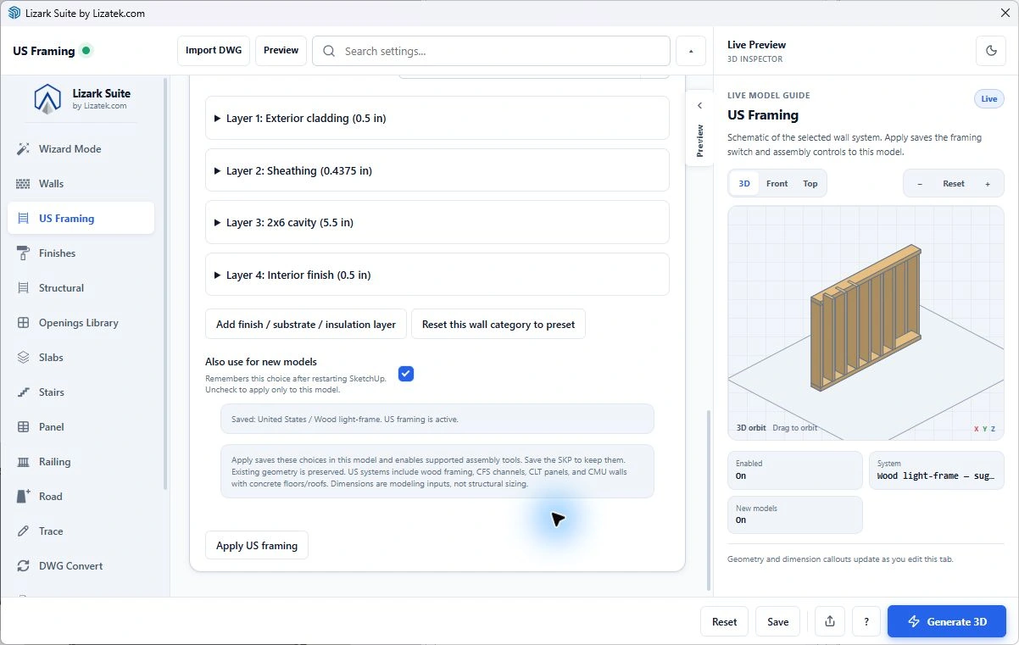Click the Road icon

pos(23,496)
